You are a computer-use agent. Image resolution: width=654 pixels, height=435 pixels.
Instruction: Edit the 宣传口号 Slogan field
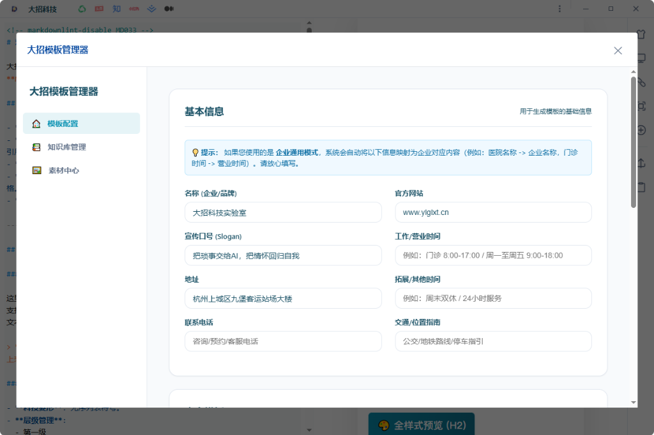tap(283, 255)
